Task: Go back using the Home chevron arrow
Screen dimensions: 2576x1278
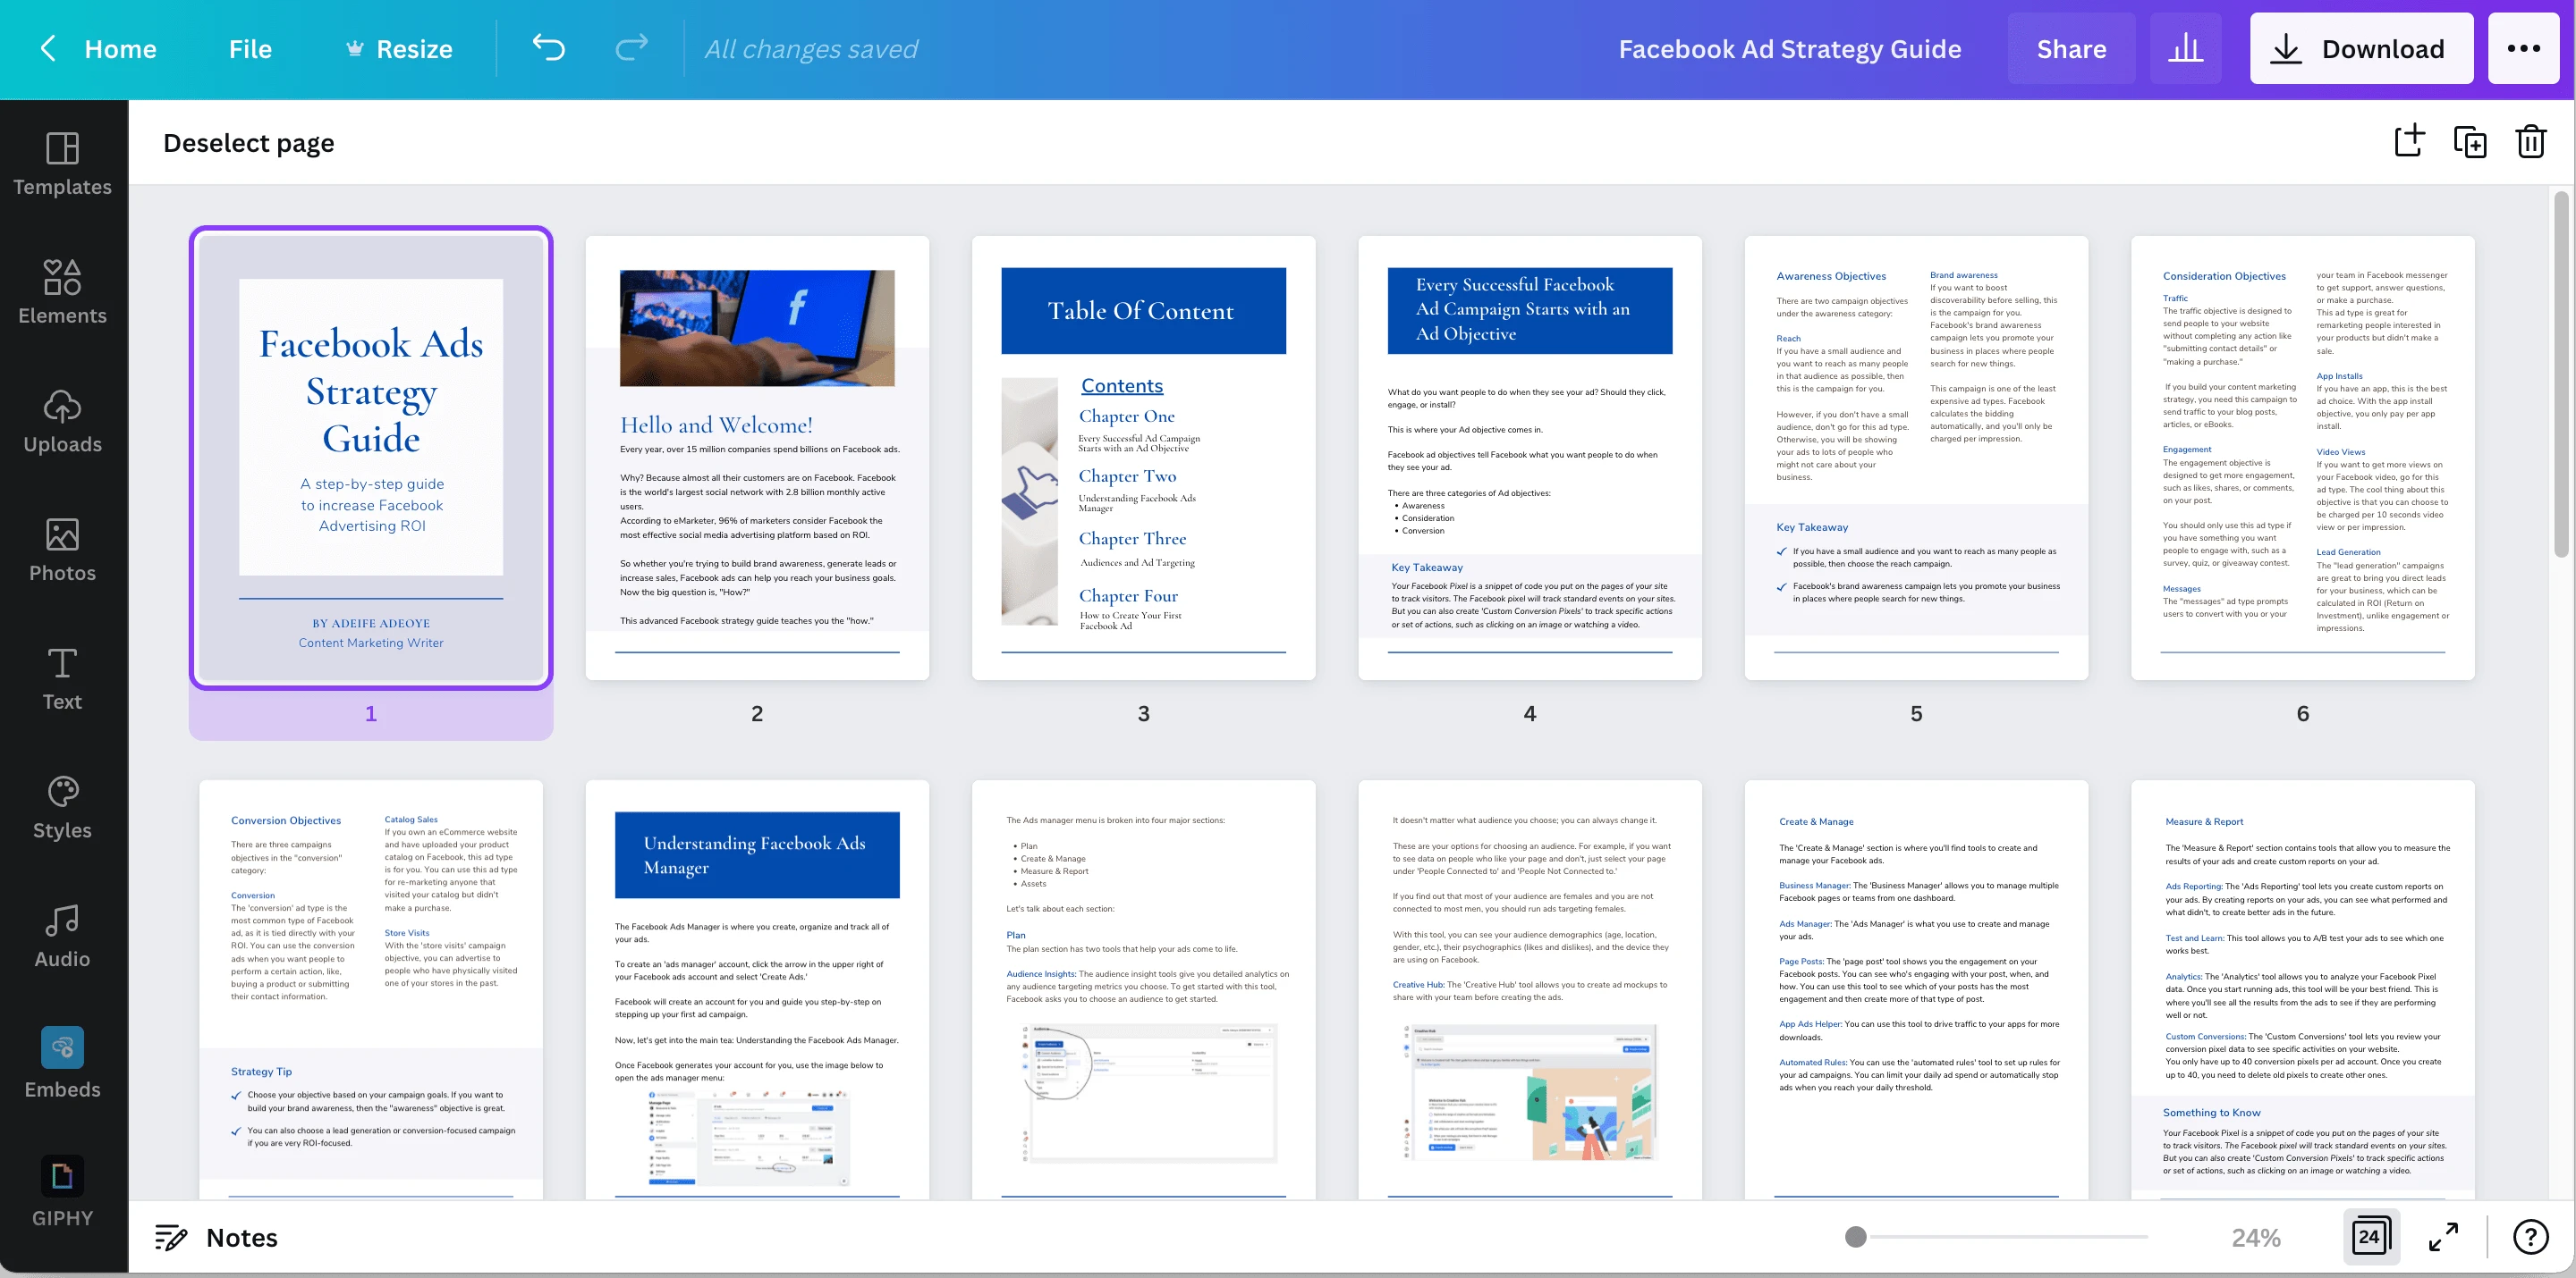Action: [x=48, y=48]
